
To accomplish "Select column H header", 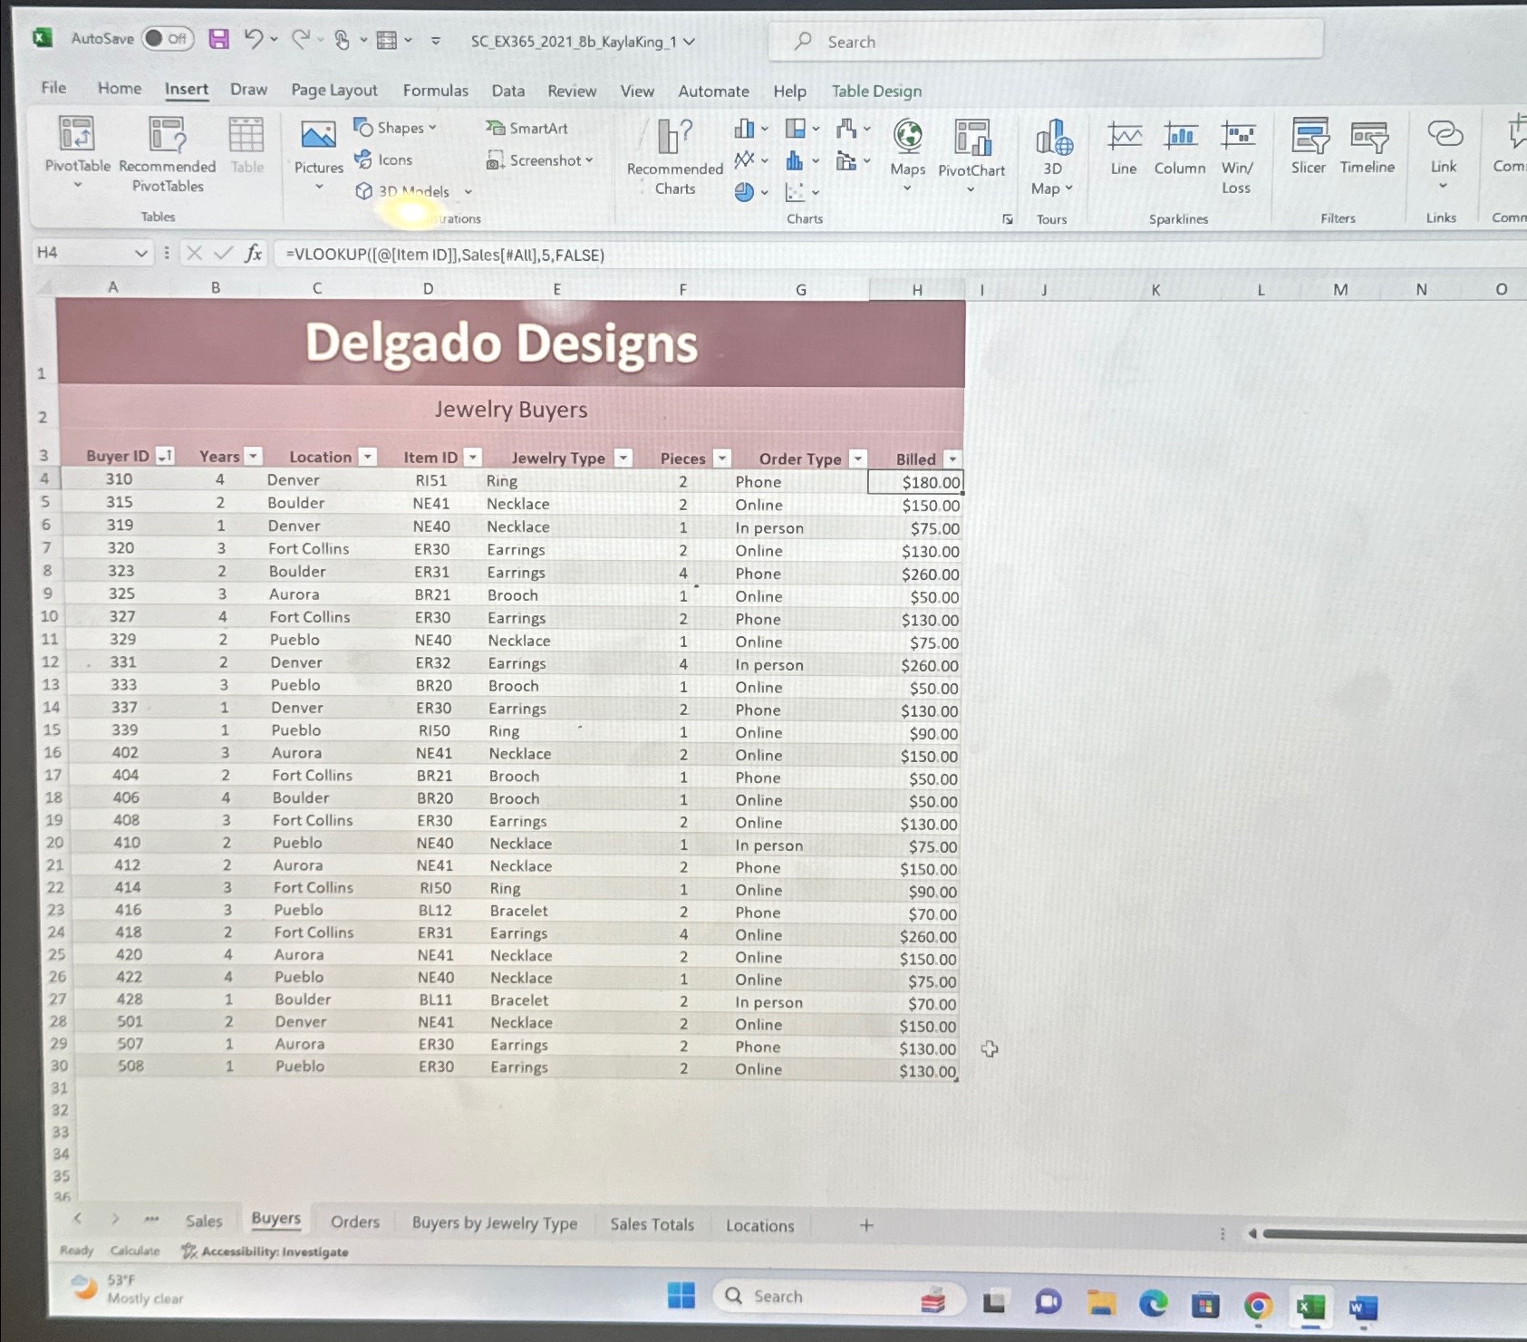I will (x=917, y=290).
